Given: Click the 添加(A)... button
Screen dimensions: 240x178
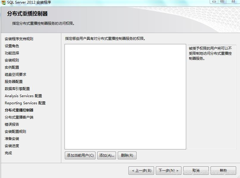Looking at the screenshot, I should point(107,155).
